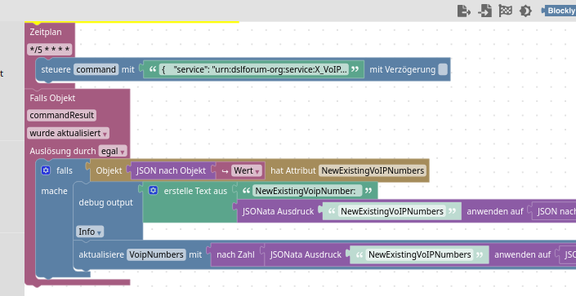Toggle the 'mit Verzögerung' checkbox

coord(443,69)
